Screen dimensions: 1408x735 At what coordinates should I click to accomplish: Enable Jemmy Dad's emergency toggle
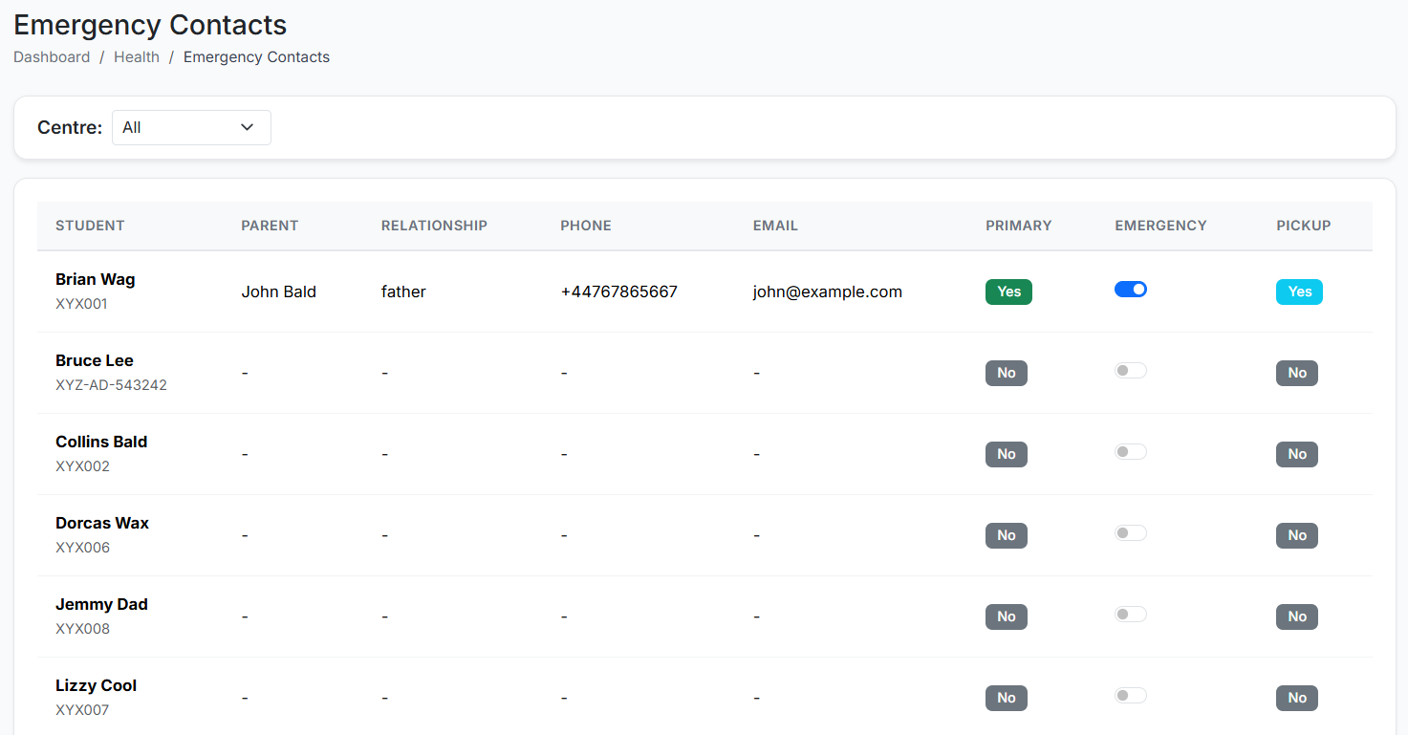pyautogui.click(x=1130, y=615)
